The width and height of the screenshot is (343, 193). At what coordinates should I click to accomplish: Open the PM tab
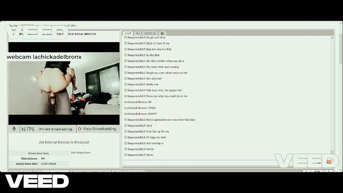pyautogui.click(x=137, y=34)
